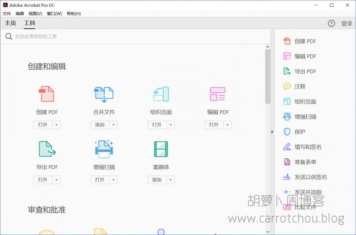Open the 文件 menu
This screenshot has height=235, width=356.
click(x=7, y=14)
